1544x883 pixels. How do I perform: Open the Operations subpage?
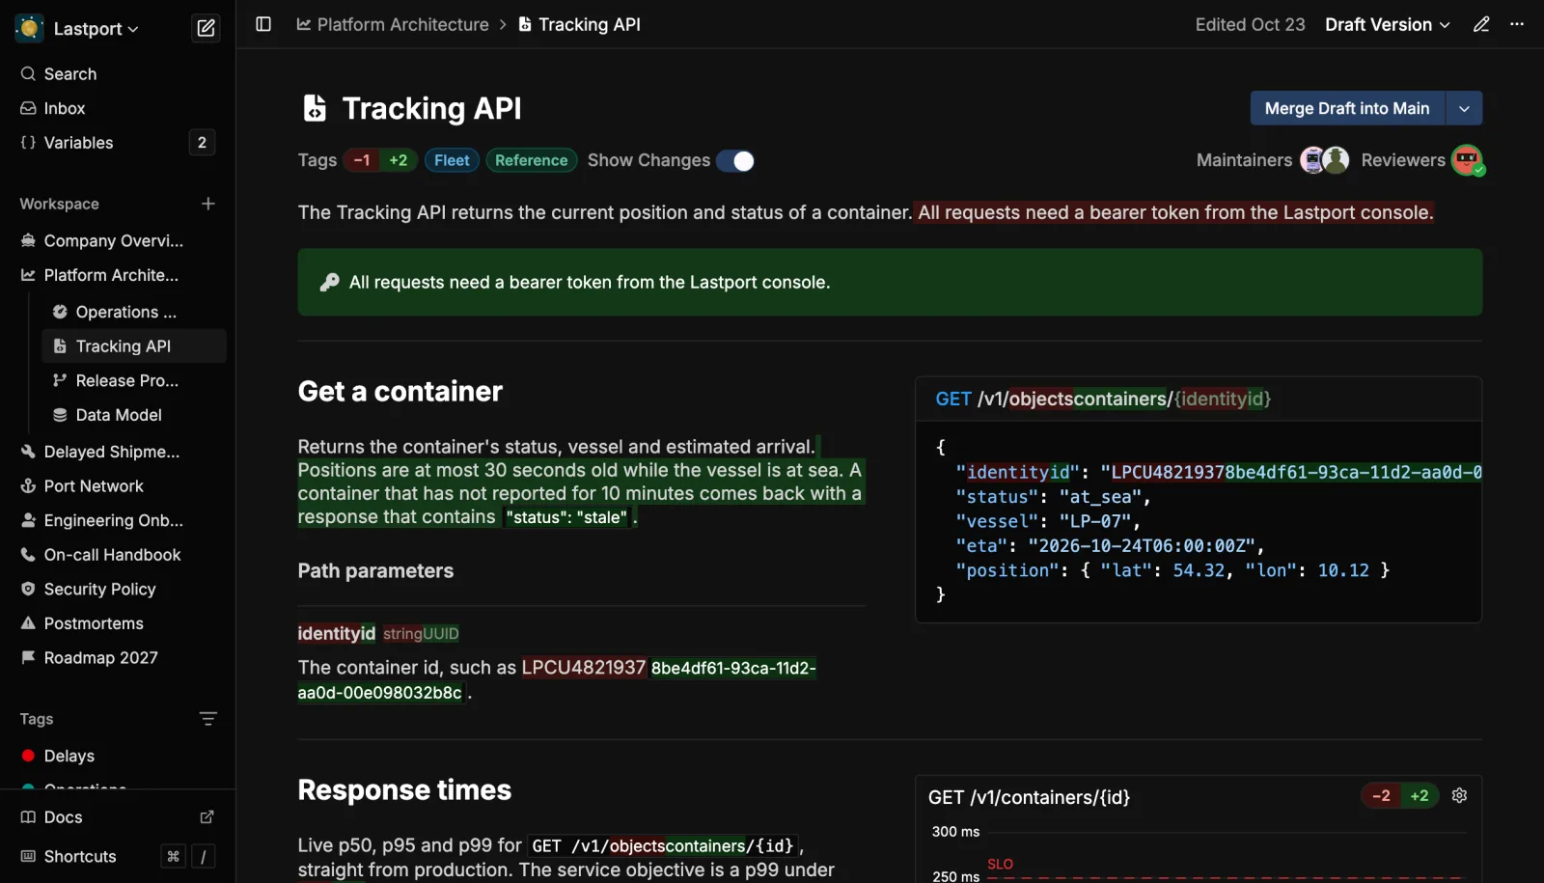tap(134, 312)
